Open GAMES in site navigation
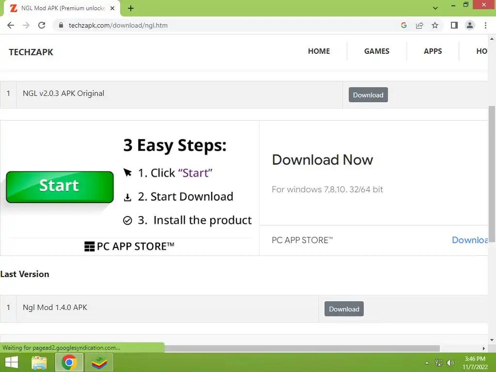 click(x=377, y=51)
